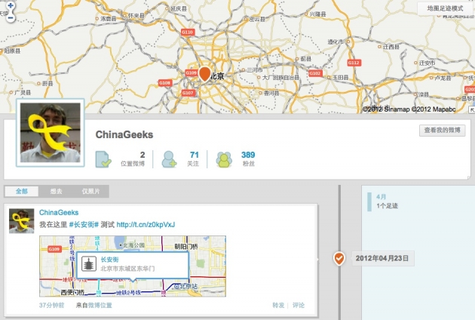Click ChinaGeeks username link in post

[x=59, y=213]
